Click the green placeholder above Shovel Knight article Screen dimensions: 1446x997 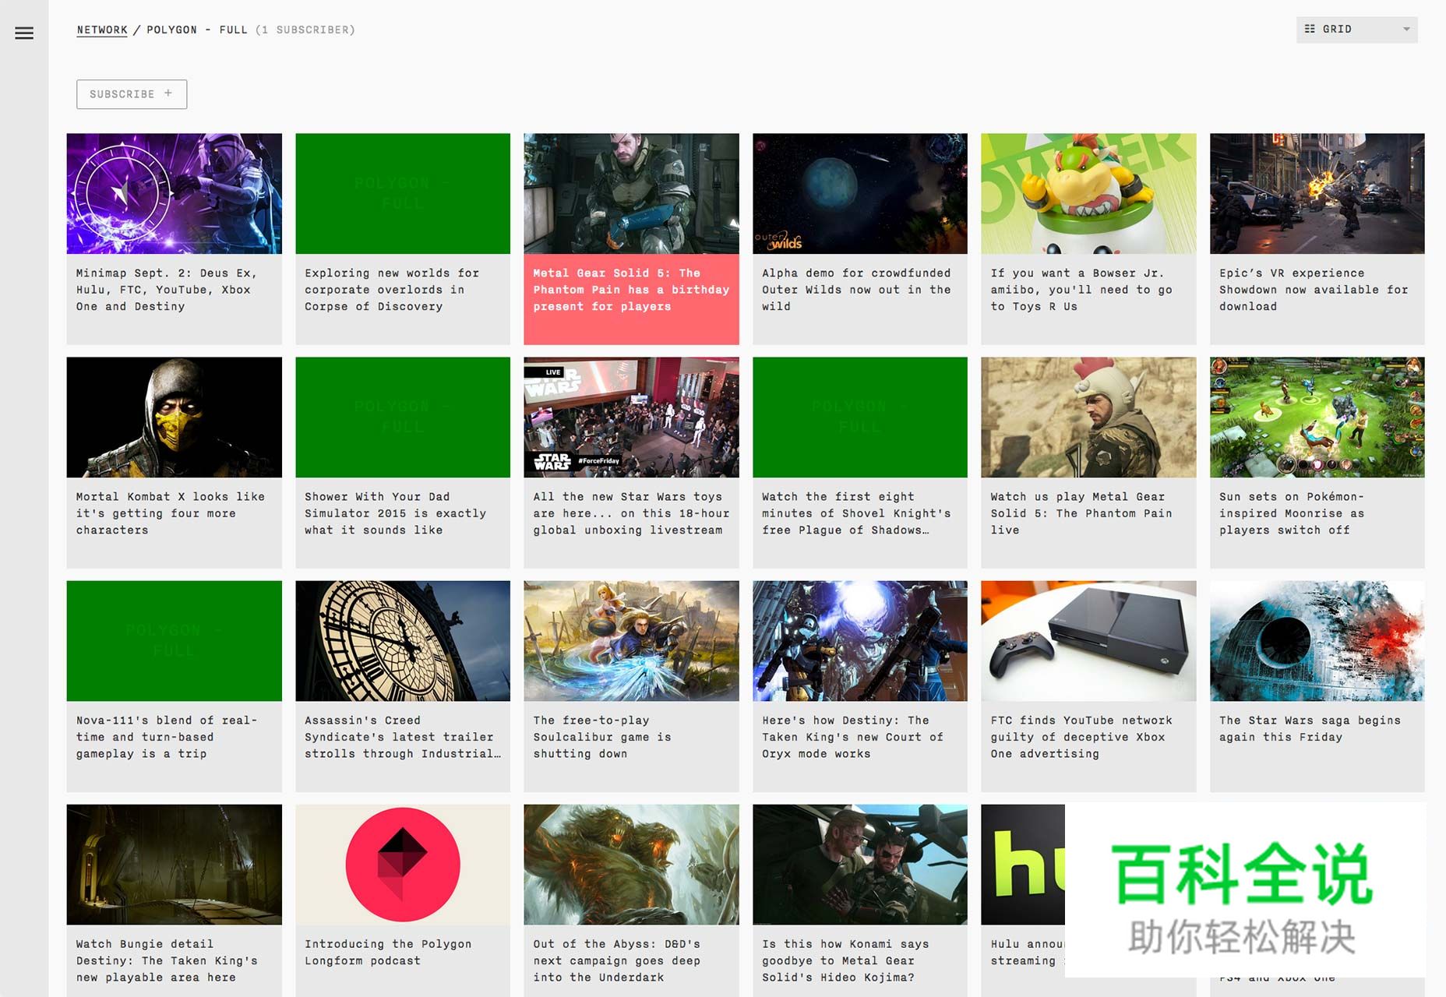[859, 417]
